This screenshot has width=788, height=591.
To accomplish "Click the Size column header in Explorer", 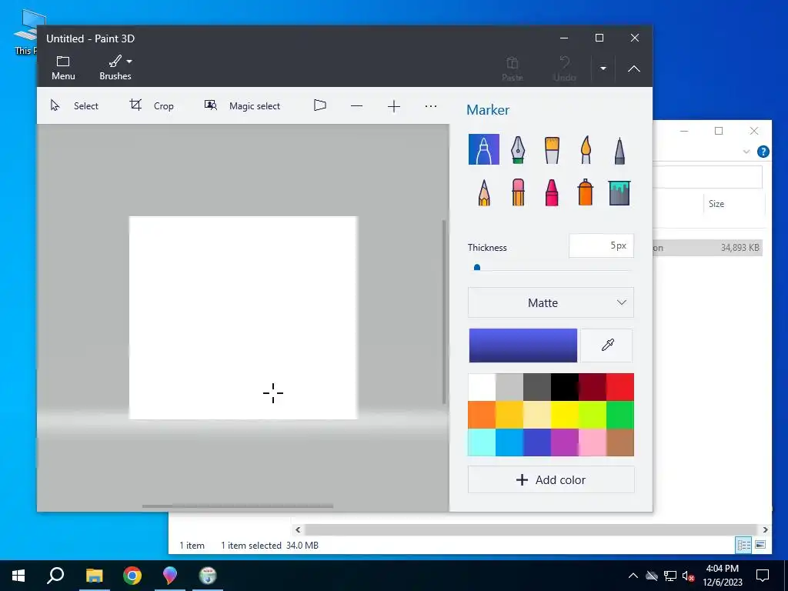I will 716,203.
